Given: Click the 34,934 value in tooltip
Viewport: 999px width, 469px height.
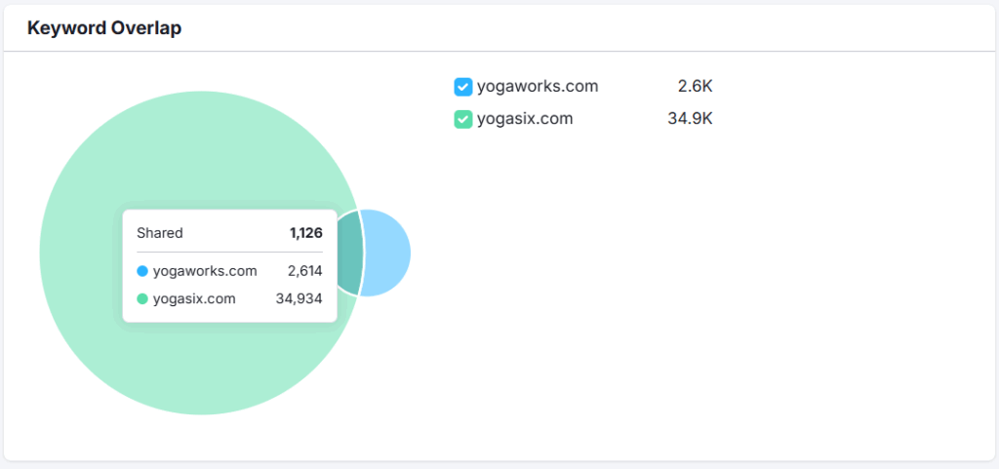Looking at the screenshot, I should (x=300, y=298).
